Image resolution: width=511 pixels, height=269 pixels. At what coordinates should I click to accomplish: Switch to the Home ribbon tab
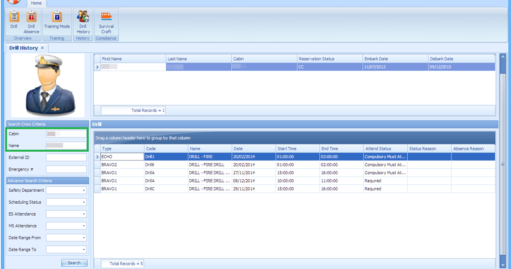[x=36, y=3]
